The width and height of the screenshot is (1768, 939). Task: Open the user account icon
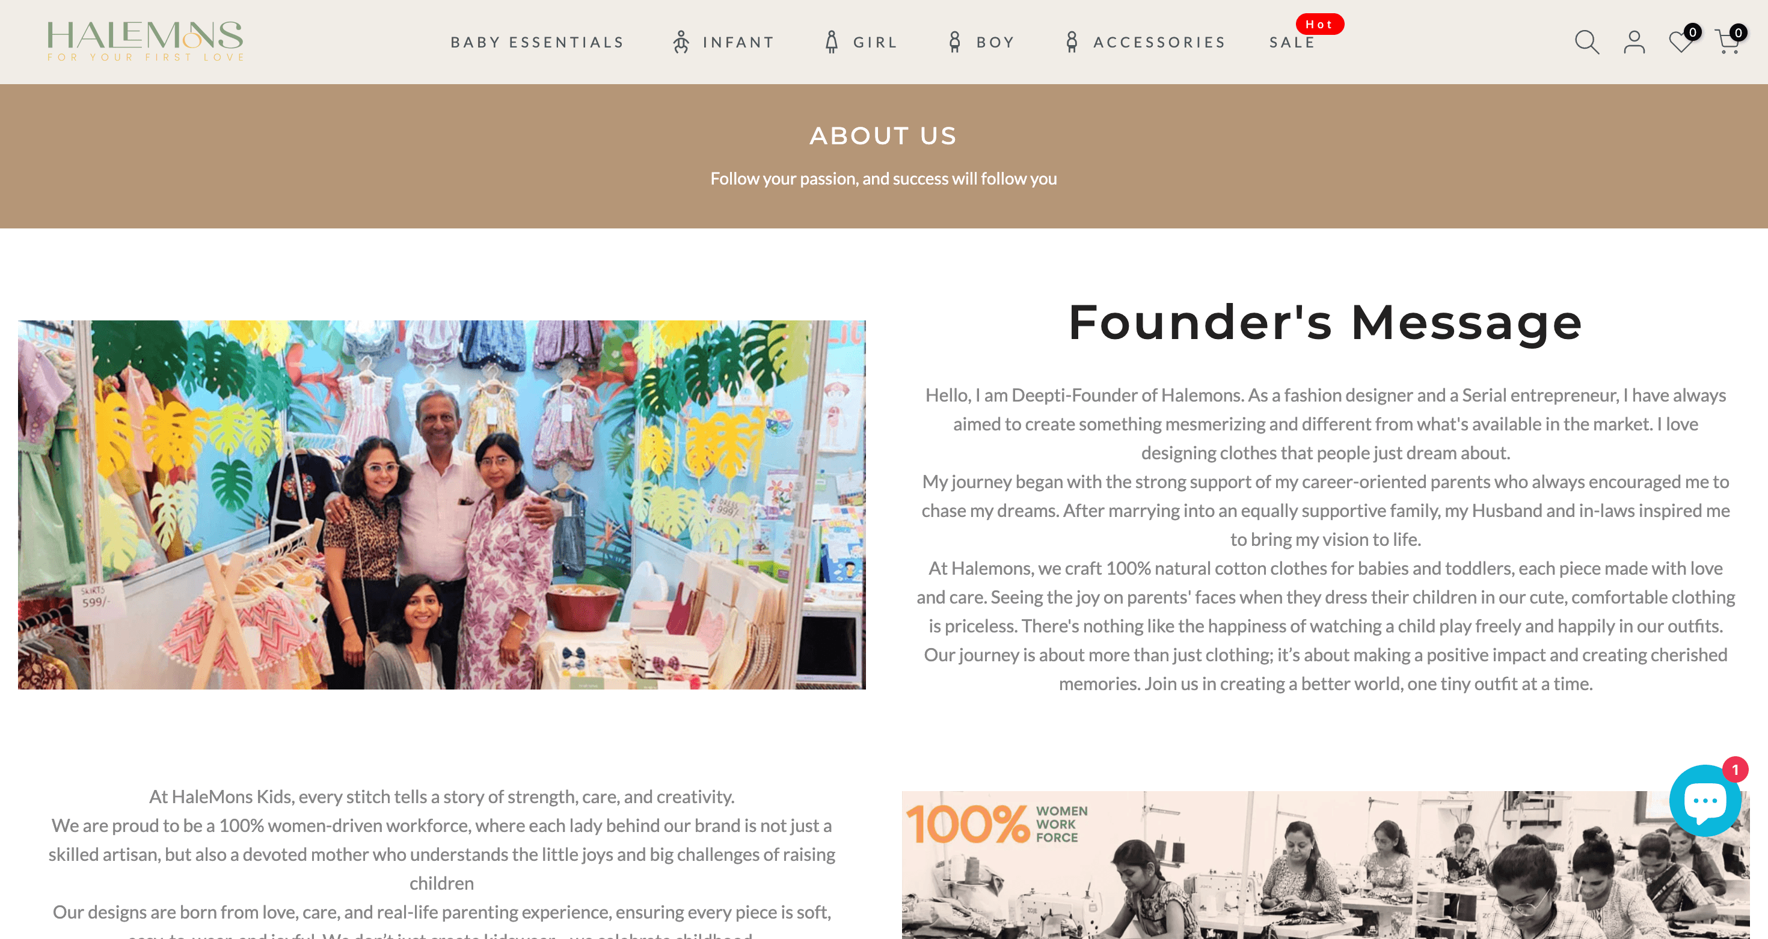1634,43
